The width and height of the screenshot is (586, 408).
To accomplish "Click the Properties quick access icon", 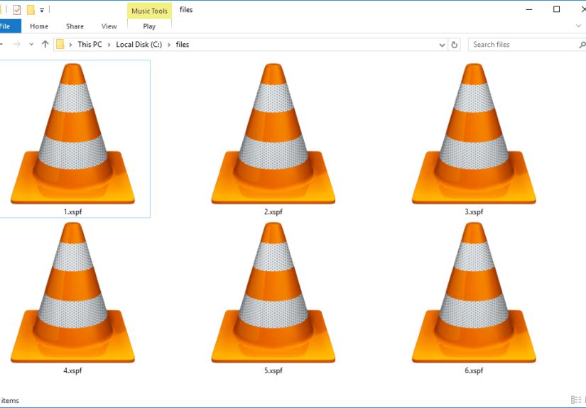I will tap(17, 10).
